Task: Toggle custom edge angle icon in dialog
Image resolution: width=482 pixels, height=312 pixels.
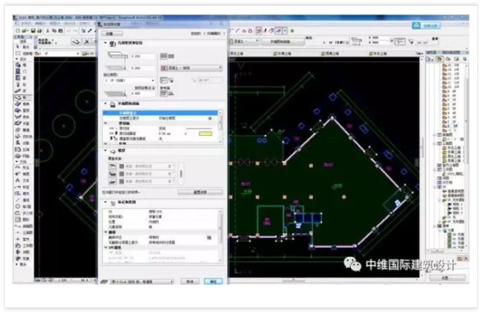Action: click(x=171, y=80)
